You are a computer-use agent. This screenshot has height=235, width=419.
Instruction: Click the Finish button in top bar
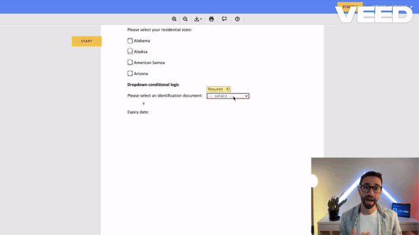pyautogui.click(x=350, y=7)
